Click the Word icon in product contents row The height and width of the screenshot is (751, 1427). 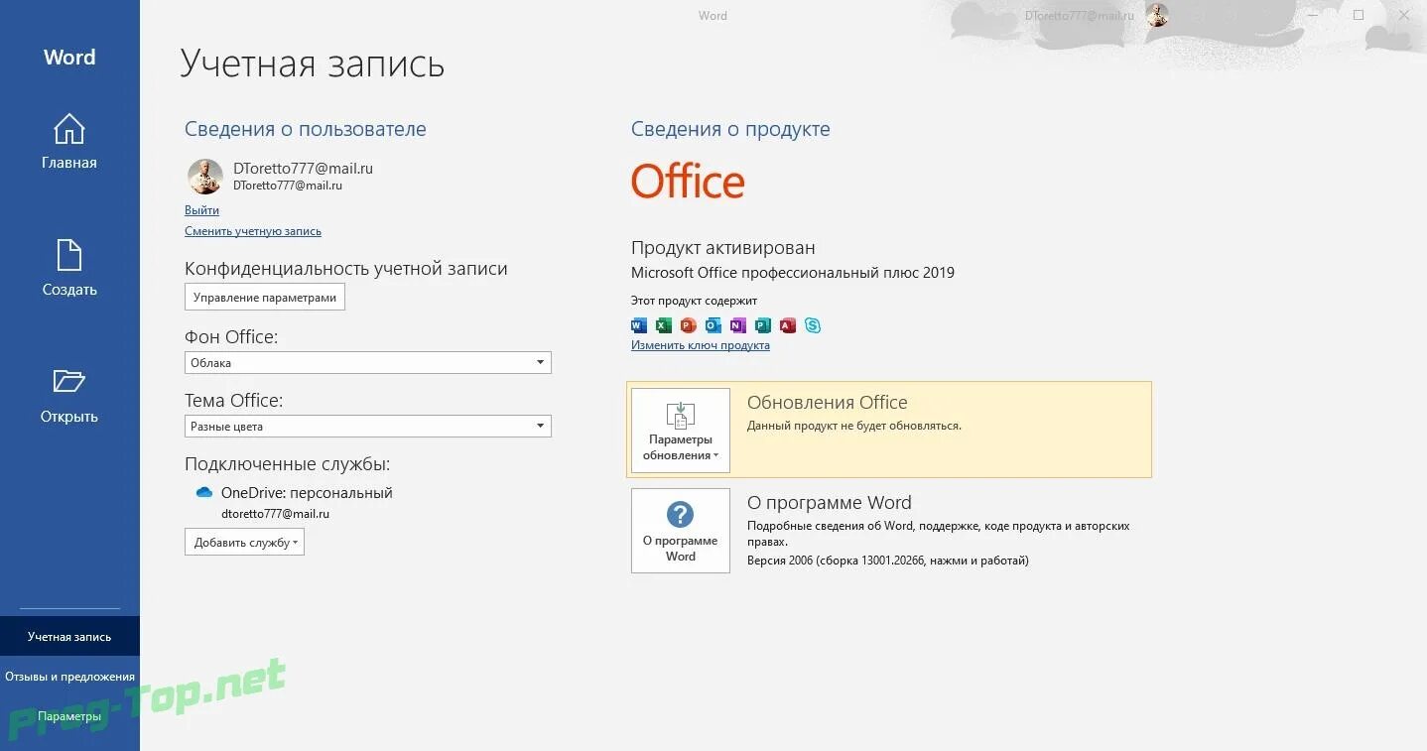[x=638, y=325]
